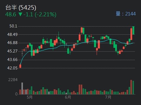
Task: Click the 43.66 price axis label
Action: click(x=12, y=60)
